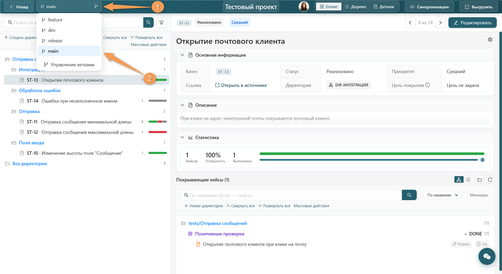Screen dimensions: 502x274
Task: Switch to Детали view mode
Action: point(384,7)
